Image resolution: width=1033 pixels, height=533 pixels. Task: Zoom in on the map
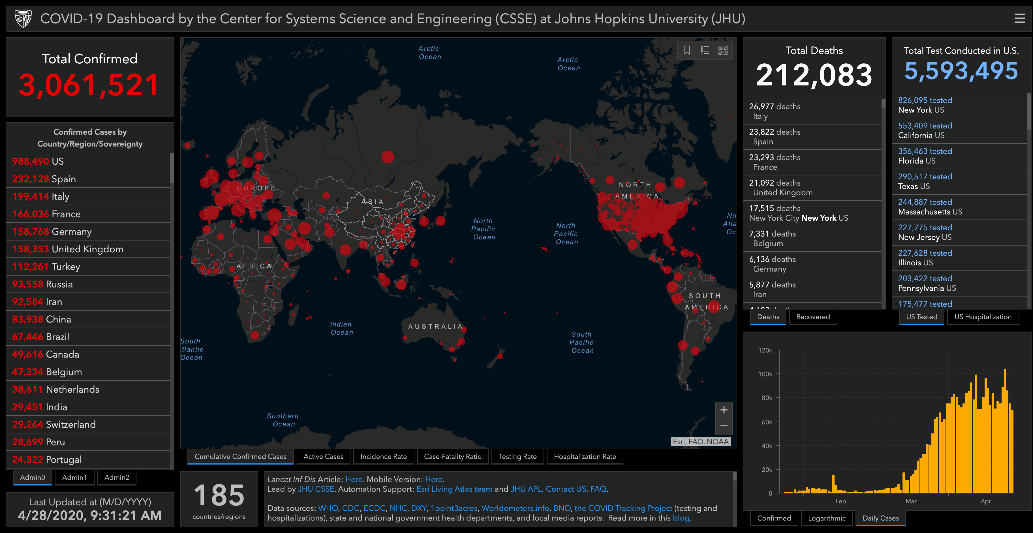point(723,410)
